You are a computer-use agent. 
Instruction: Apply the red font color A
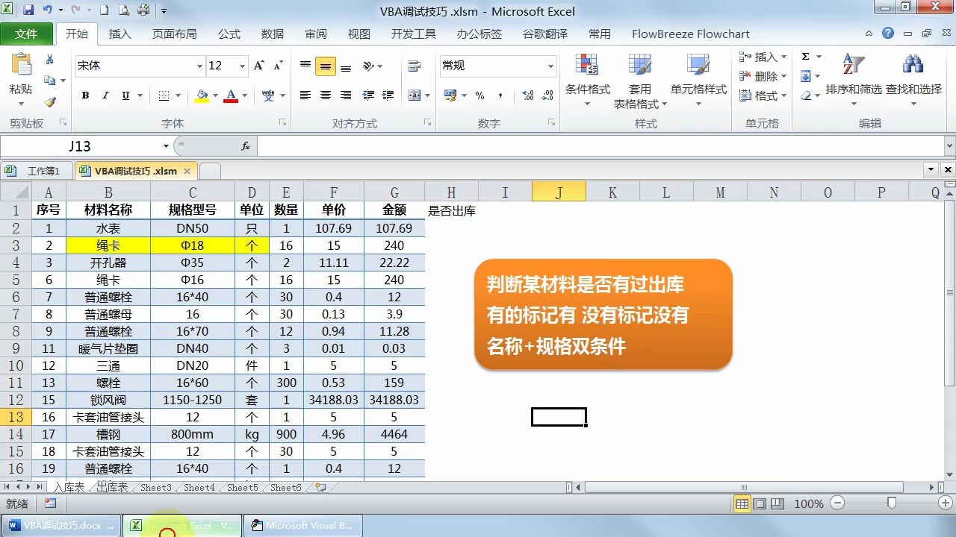tap(231, 95)
